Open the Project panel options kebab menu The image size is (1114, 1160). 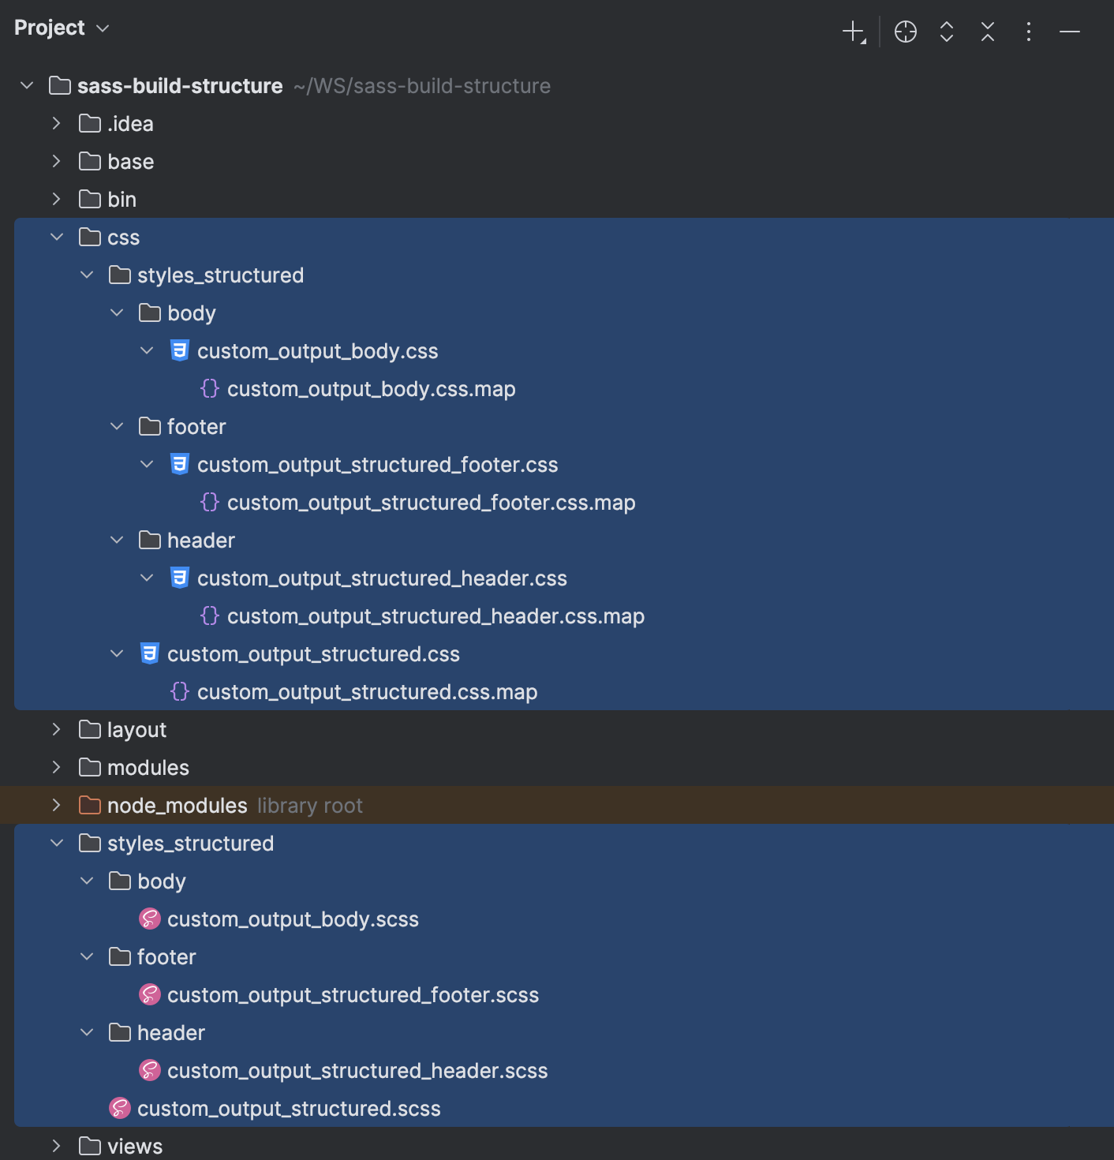(1028, 32)
